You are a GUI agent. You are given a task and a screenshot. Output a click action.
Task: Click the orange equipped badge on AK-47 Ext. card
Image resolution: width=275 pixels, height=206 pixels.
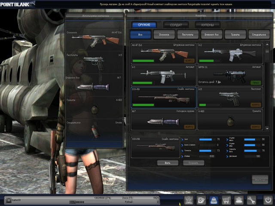pyautogui.click(x=189, y=61)
